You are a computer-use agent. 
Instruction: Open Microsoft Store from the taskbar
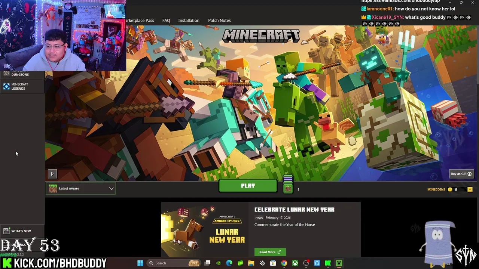click(x=273, y=263)
